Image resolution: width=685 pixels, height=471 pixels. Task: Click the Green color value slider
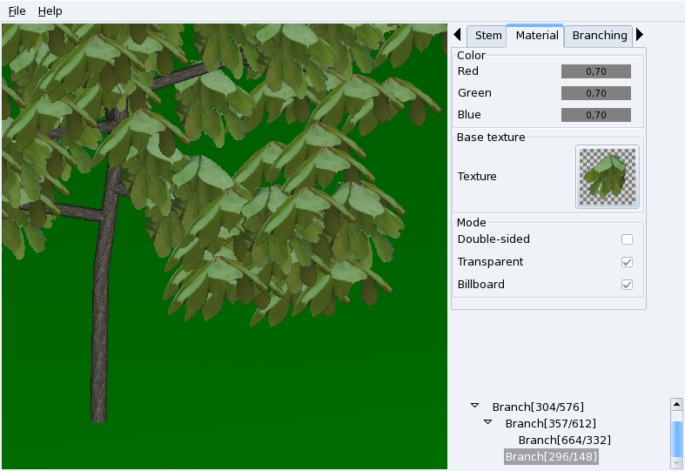(596, 93)
